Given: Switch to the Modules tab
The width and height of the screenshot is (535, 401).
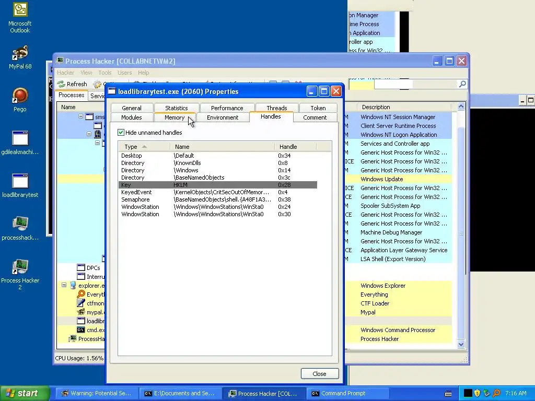Looking at the screenshot, I should (132, 117).
